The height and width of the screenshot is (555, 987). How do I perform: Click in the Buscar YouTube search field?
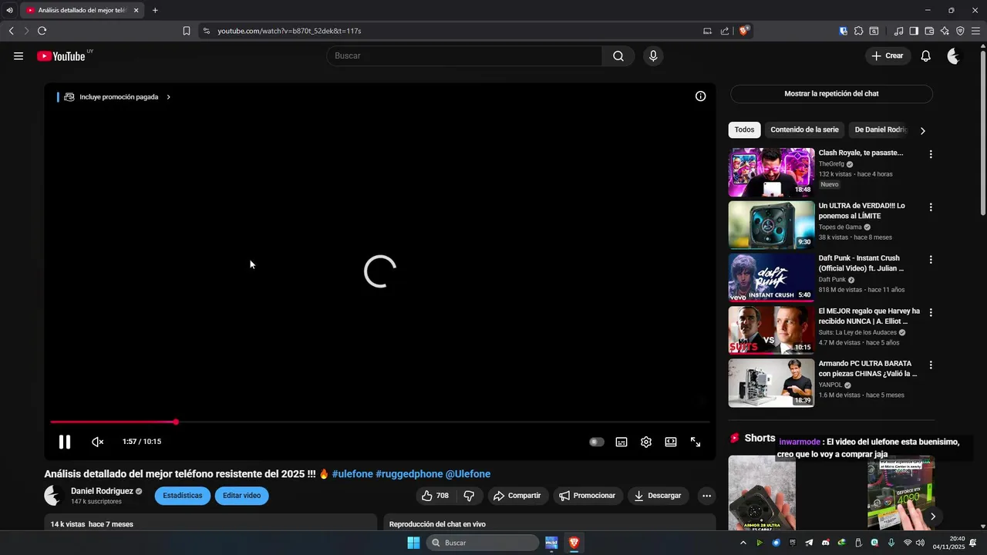(x=464, y=55)
